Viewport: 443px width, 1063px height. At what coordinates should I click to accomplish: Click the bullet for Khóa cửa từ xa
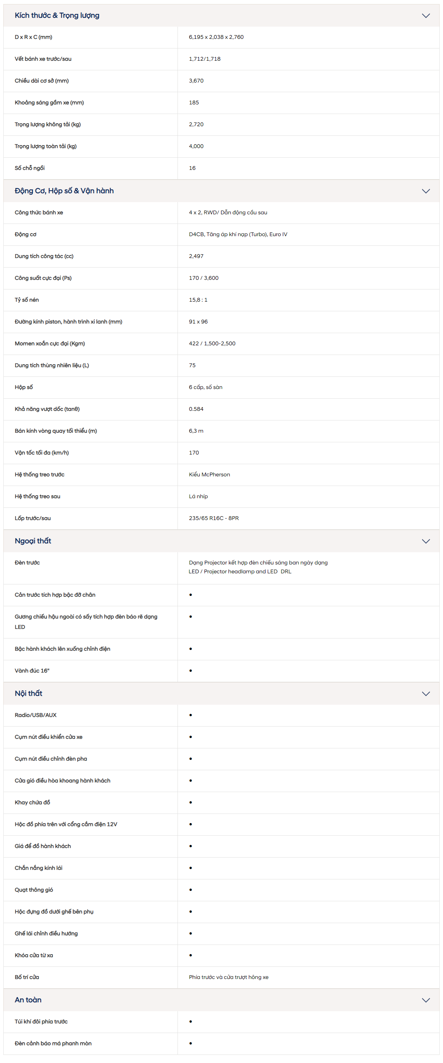pos(190,955)
